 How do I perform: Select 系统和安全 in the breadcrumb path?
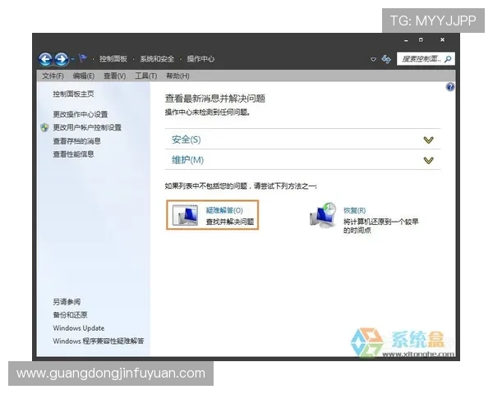[157, 59]
